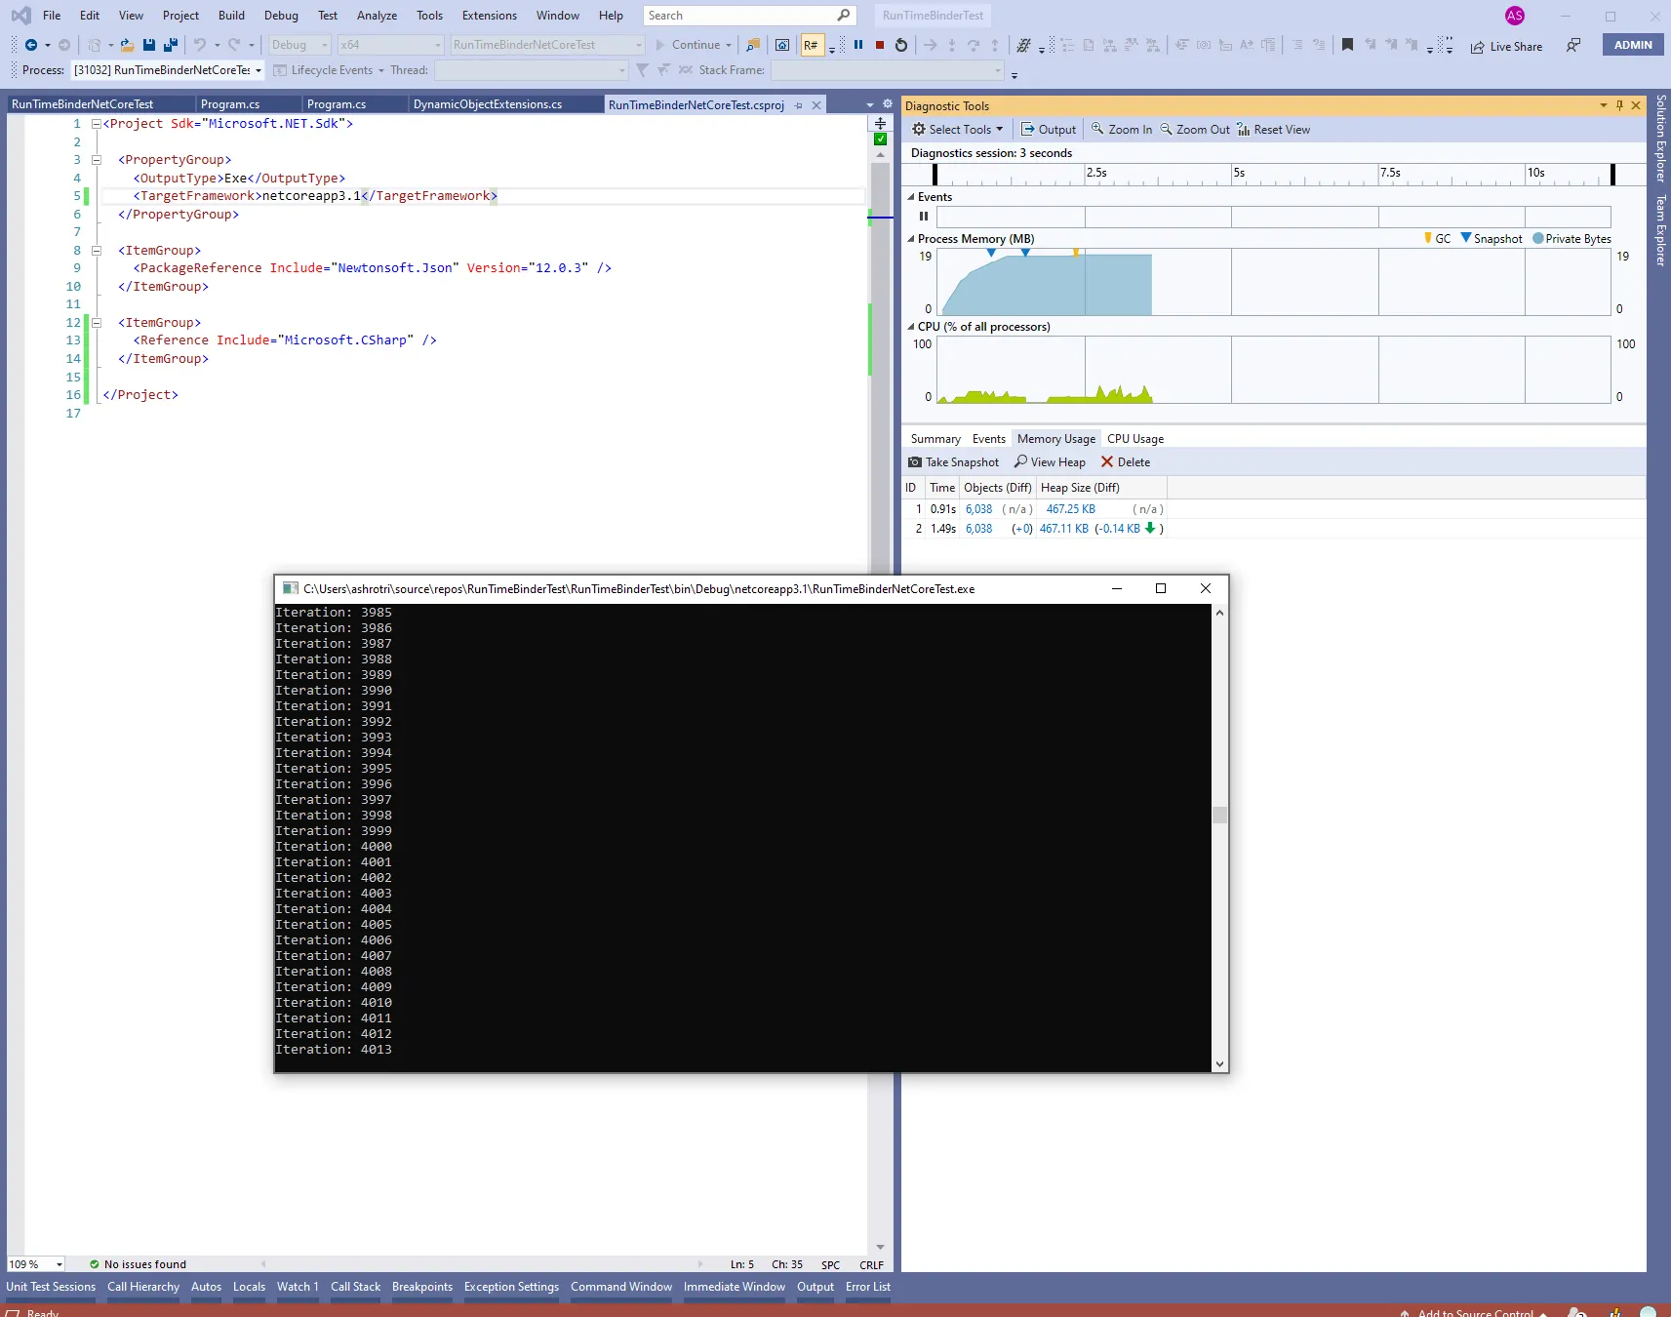The image size is (1671, 1317).
Task: Toggle the R# ReSharper button
Action: (811, 45)
